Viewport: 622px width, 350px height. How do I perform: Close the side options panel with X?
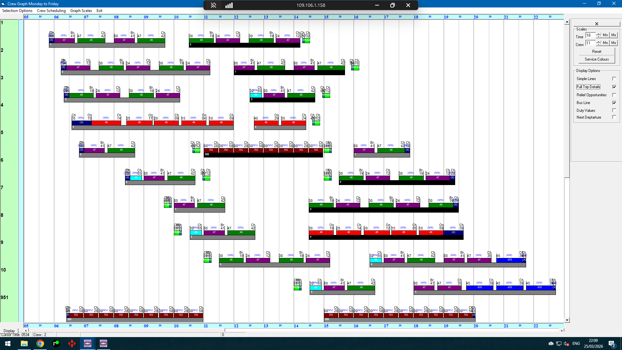pyautogui.click(x=596, y=24)
